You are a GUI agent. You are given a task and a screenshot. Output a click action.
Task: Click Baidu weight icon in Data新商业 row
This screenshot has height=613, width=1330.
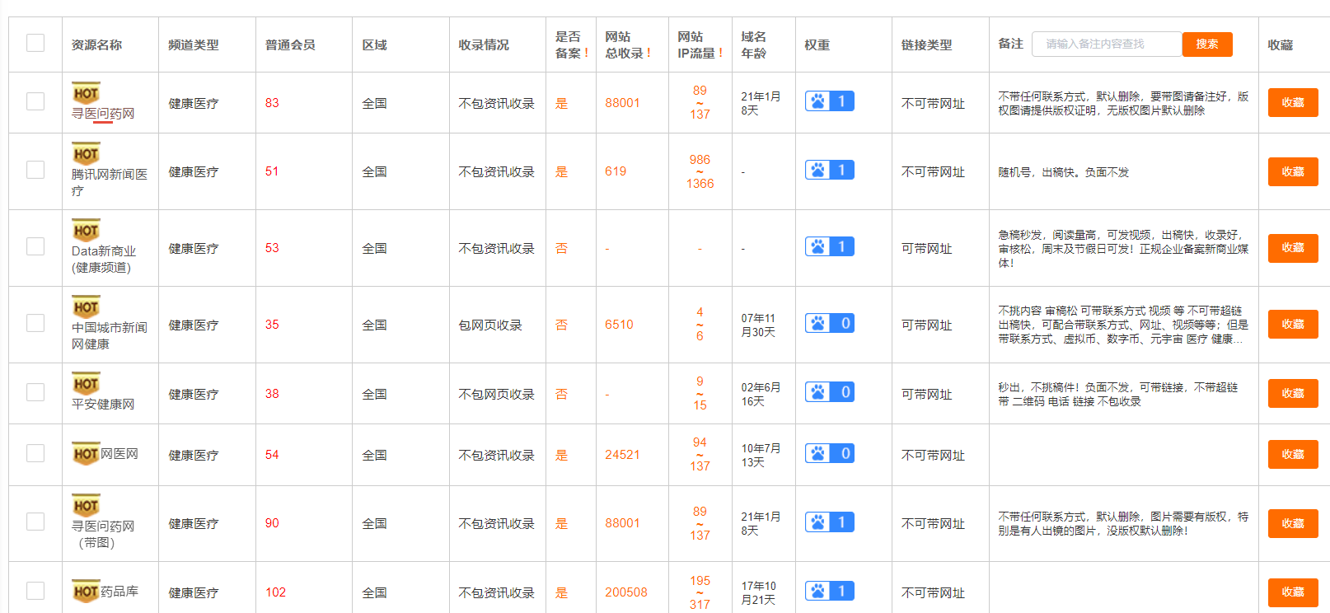pos(829,246)
